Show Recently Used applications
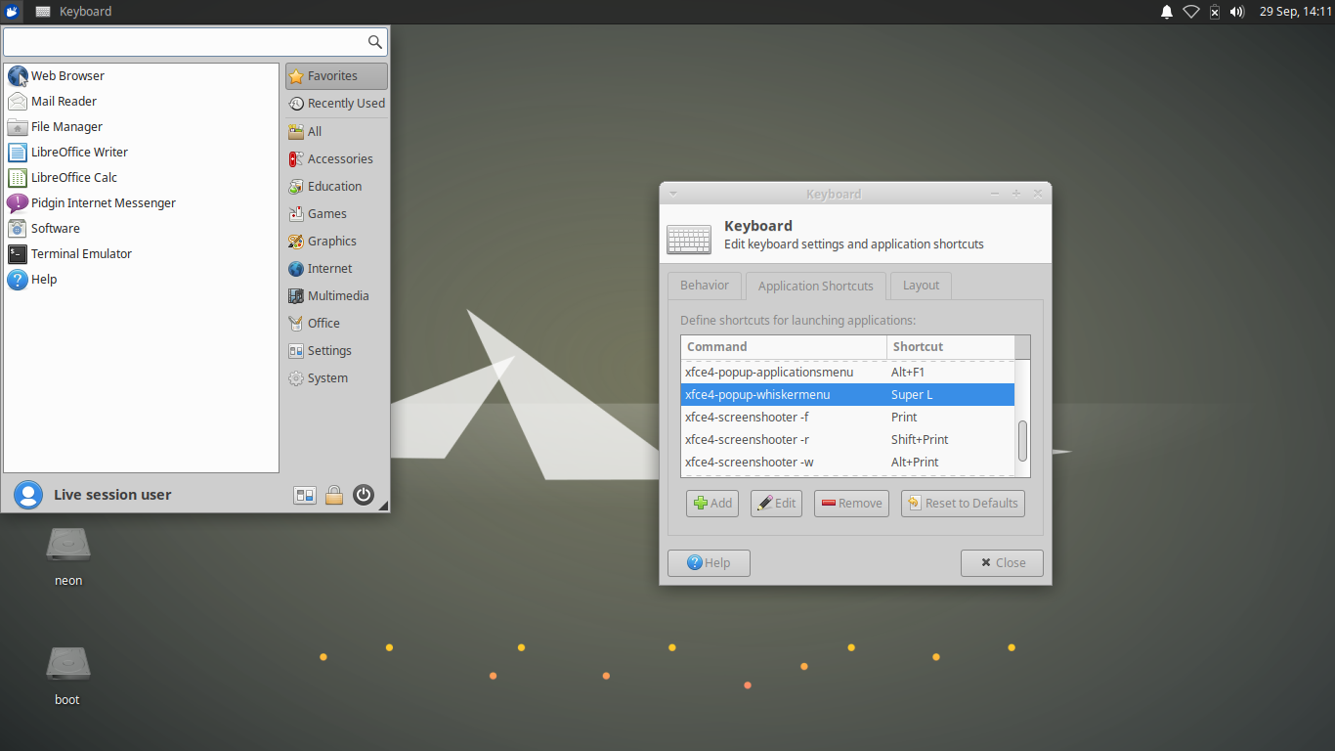Screen dimensions: 1335x751 coord(336,103)
